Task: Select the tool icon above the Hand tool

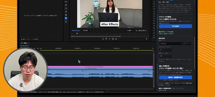Action: (x=66, y=12)
